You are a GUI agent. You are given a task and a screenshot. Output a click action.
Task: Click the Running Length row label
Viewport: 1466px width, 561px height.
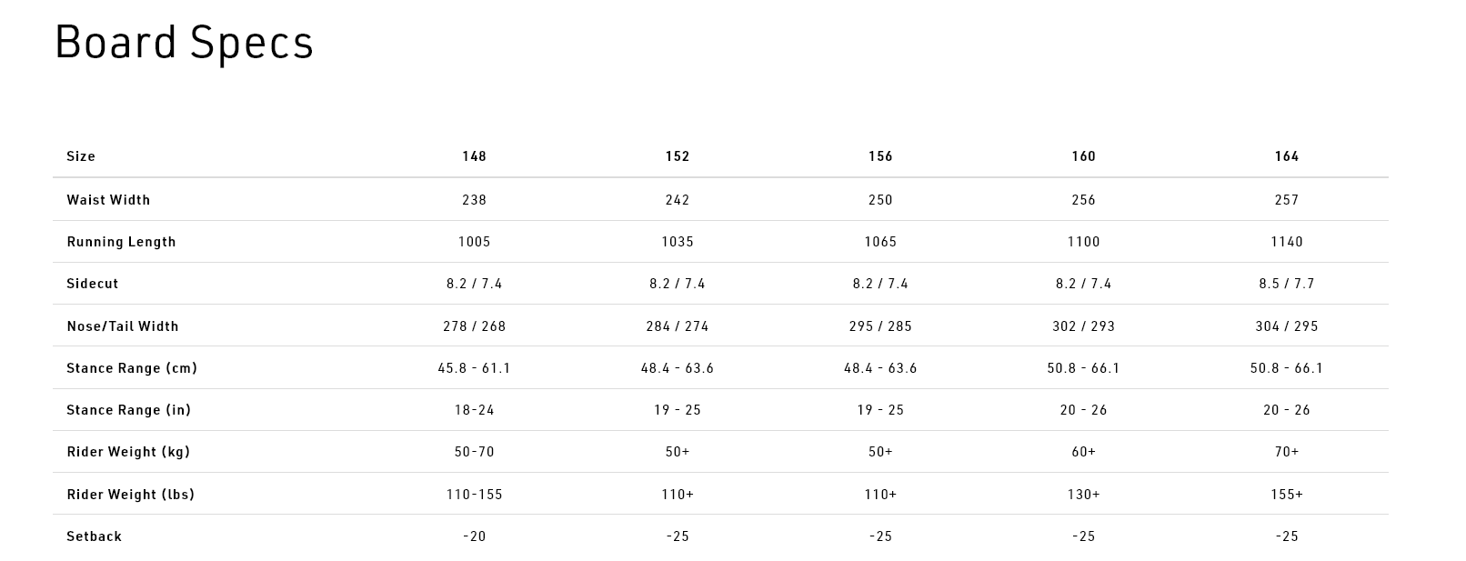coord(121,242)
